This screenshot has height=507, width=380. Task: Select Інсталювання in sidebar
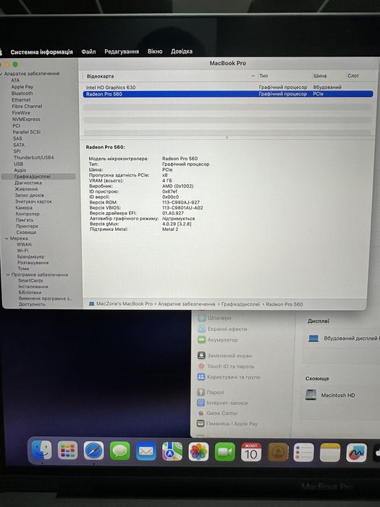click(33, 287)
